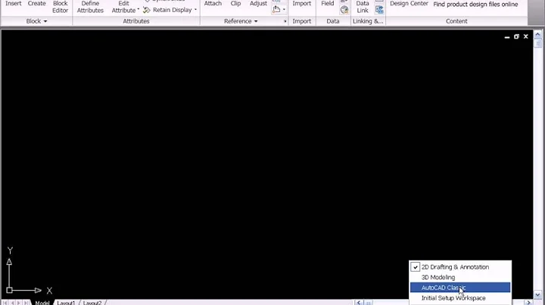Click the Reference panel dialog launcher arrow

click(x=285, y=21)
